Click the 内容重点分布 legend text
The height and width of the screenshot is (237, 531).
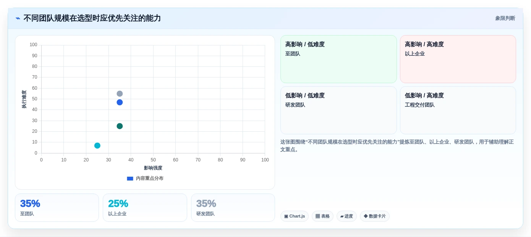[150, 178]
